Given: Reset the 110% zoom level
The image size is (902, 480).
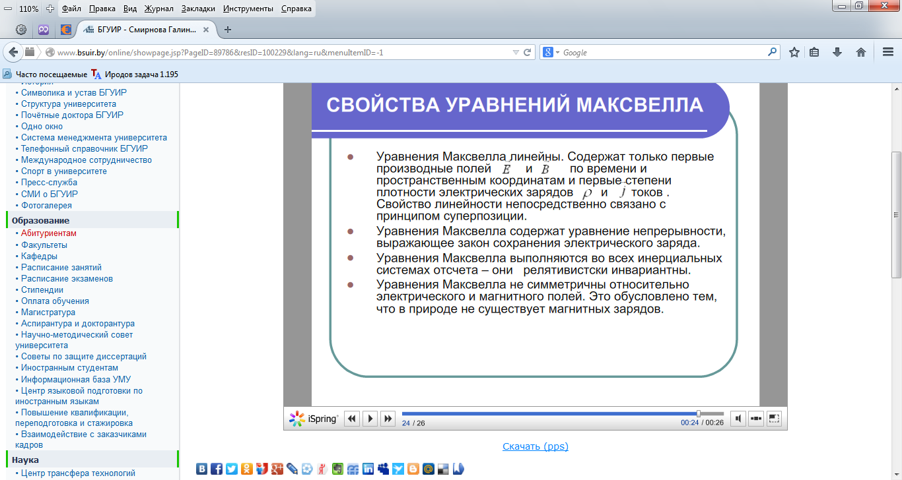Looking at the screenshot, I should (29, 9).
